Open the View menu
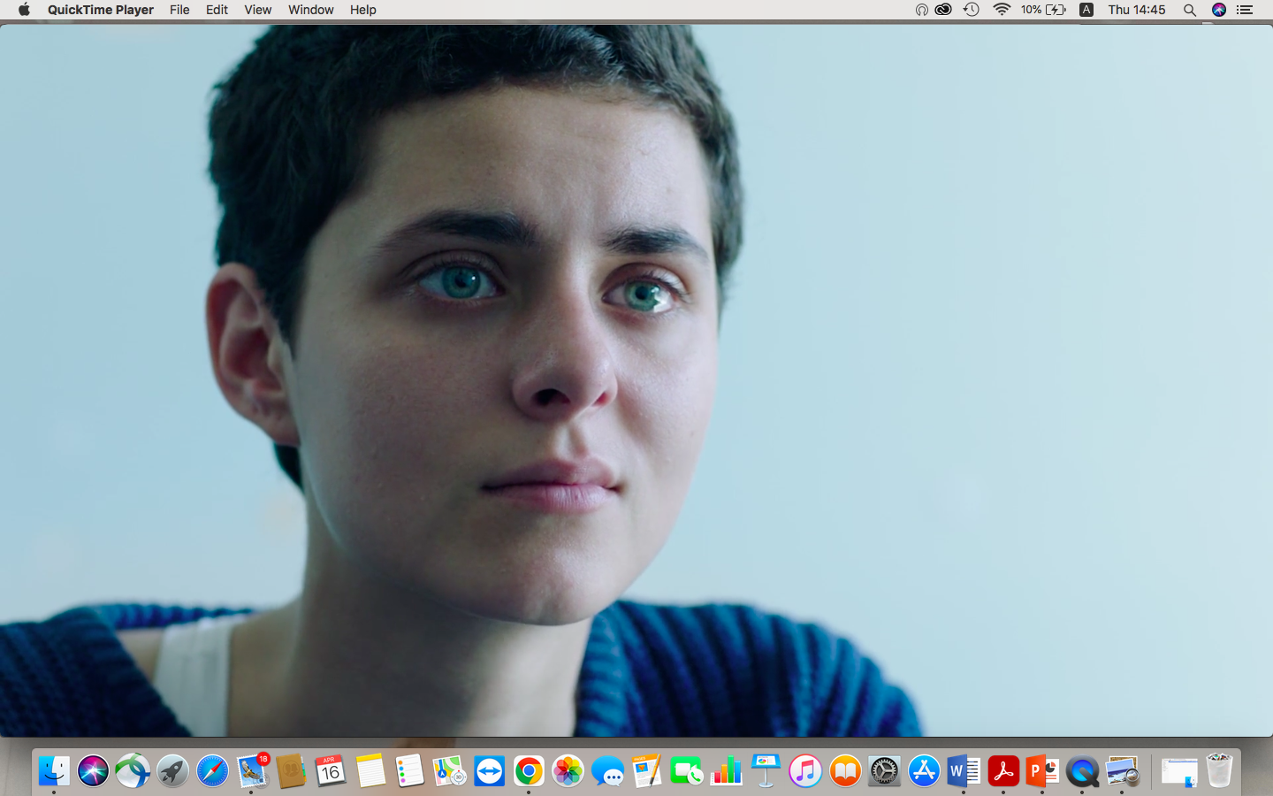 click(257, 10)
